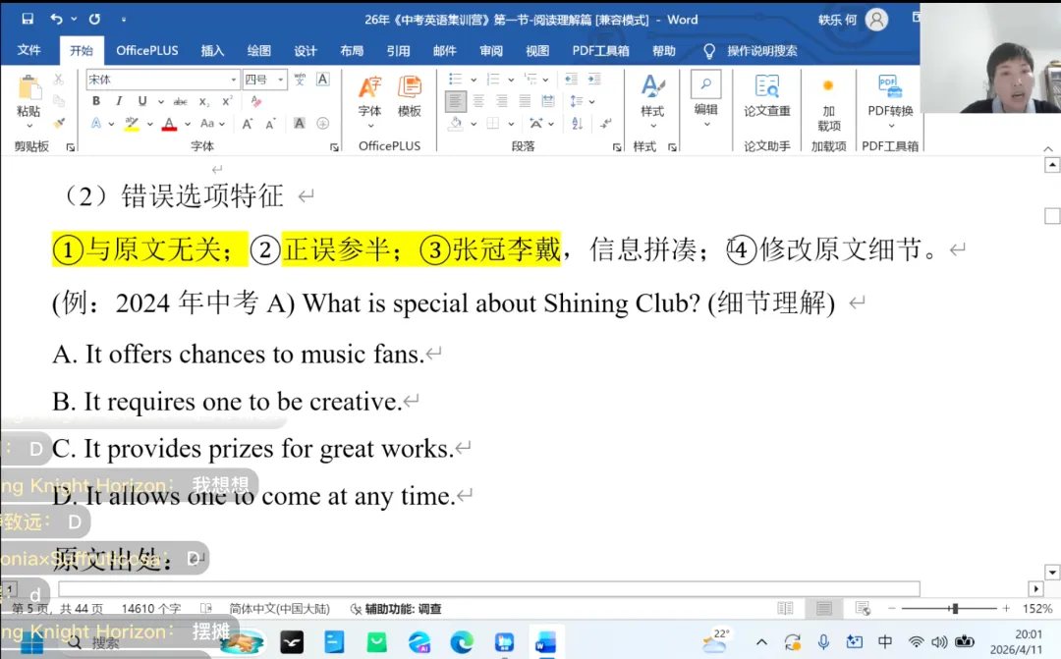Click the 粘贴 paste button
1061x659 pixels.
coord(30,100)
